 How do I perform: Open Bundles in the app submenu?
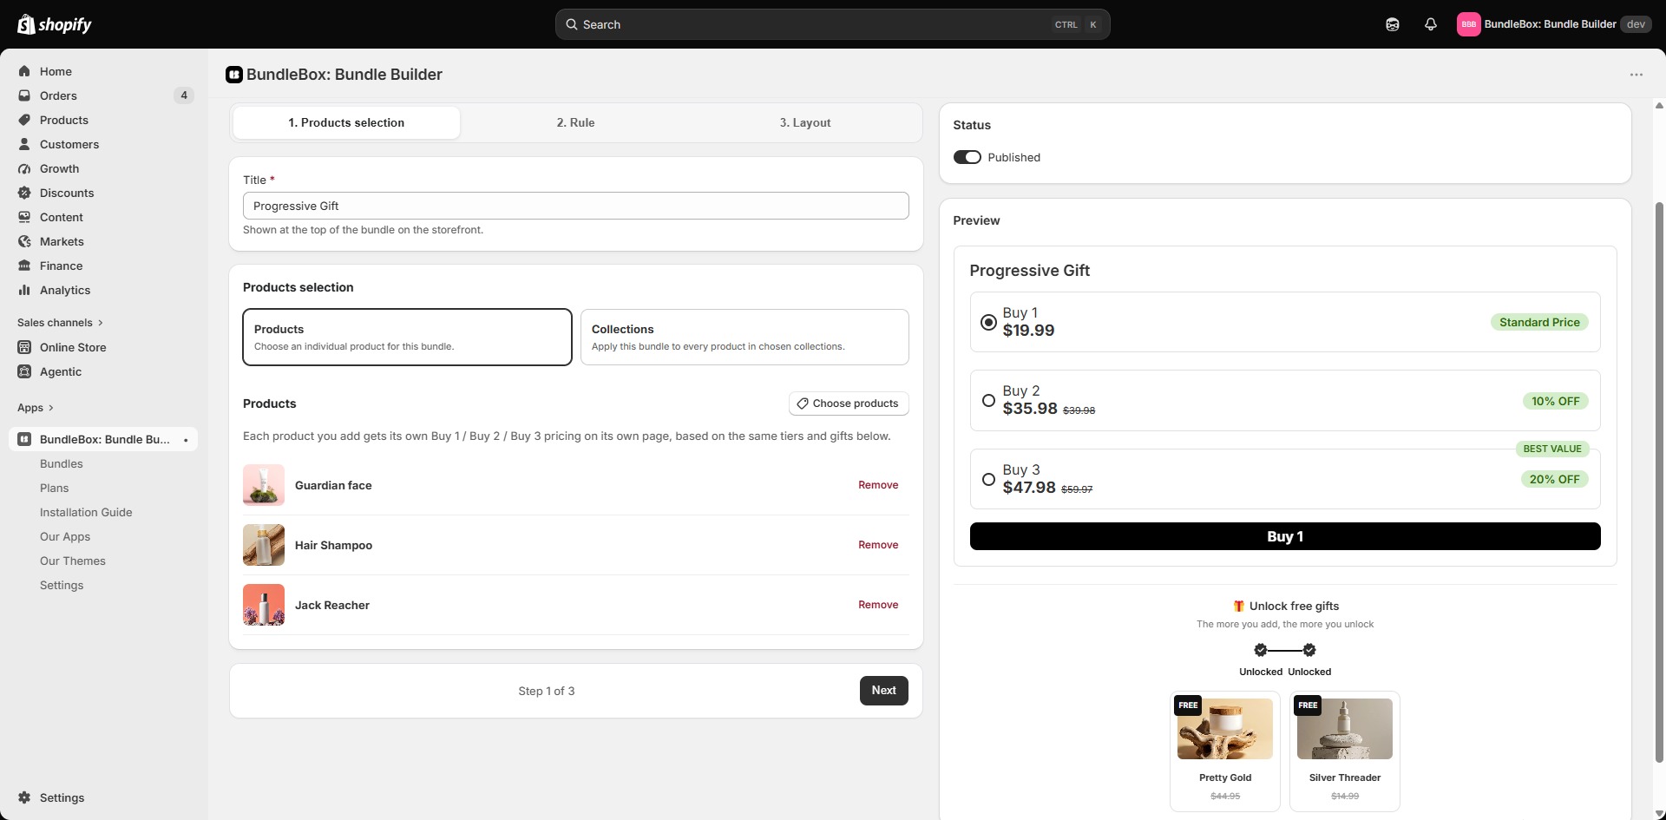tap(62, 464)
